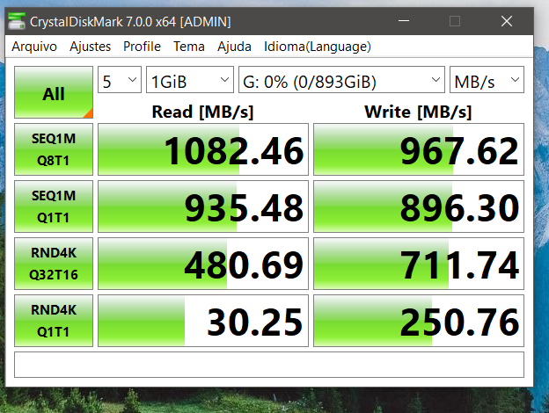Click the 480.69 read result

(x=203, y=264)
